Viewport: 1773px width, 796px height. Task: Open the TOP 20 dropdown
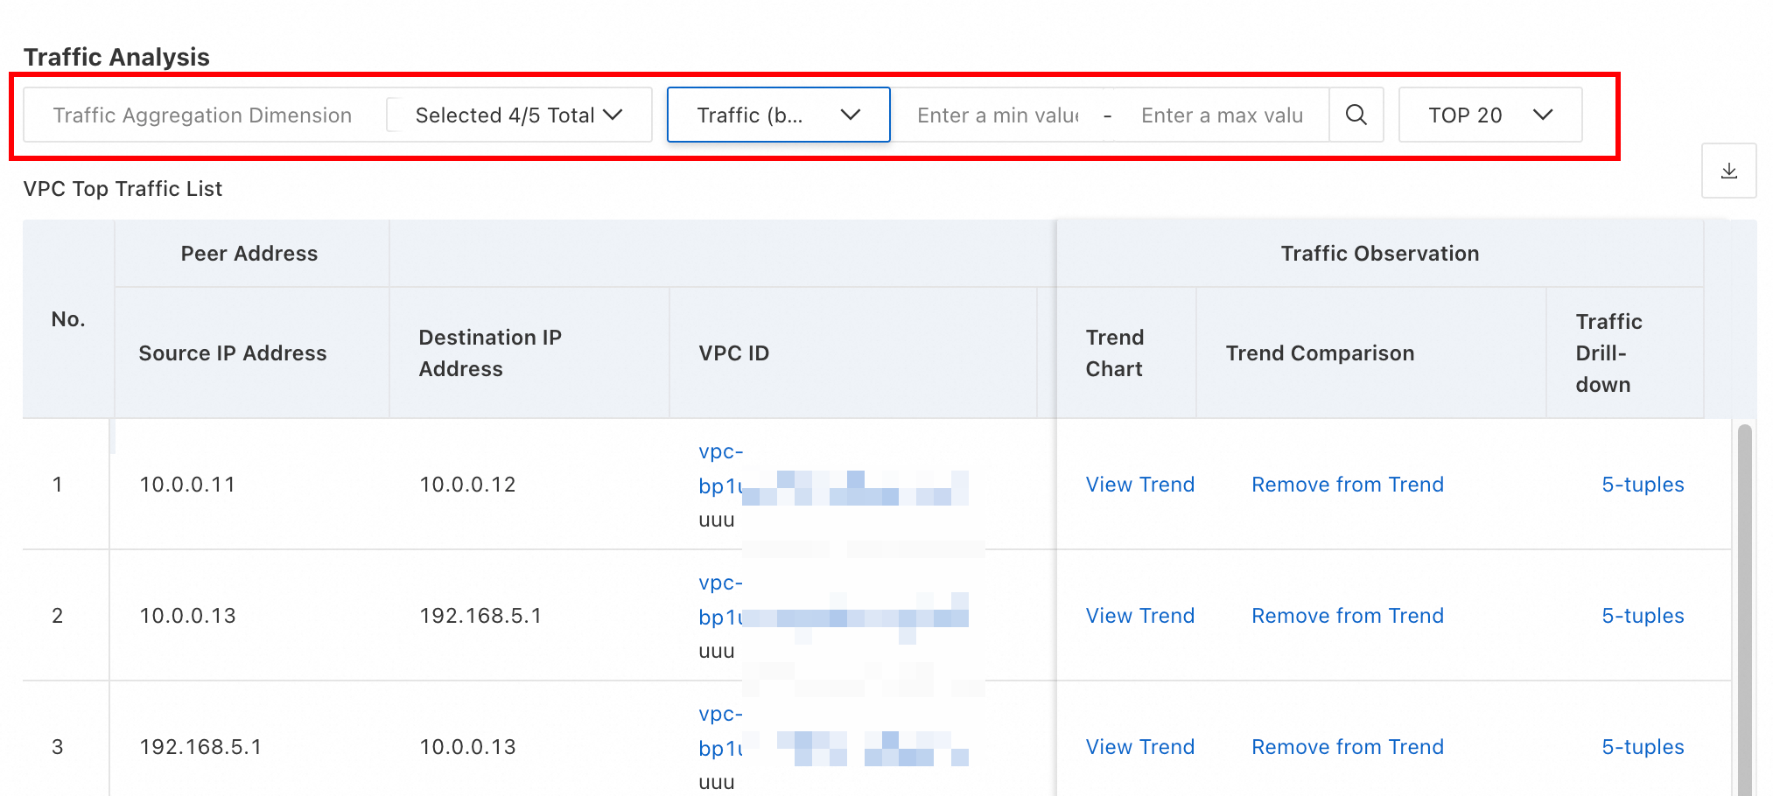(x=1489, y=115)
